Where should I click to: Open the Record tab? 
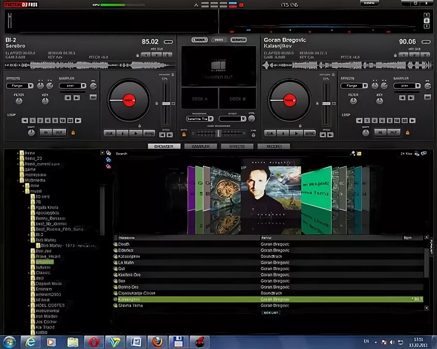pyautogui.click(x=274, y=146)
